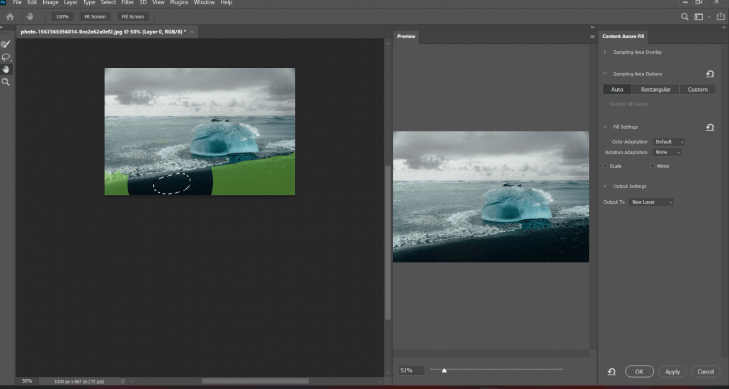This screenshot has height=389, width=729.
Task: Choose Custom sampling area
Action: (697, 89)
